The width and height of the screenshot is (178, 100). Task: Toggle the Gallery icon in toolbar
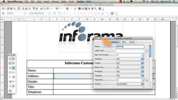click(x=86, y=9)
